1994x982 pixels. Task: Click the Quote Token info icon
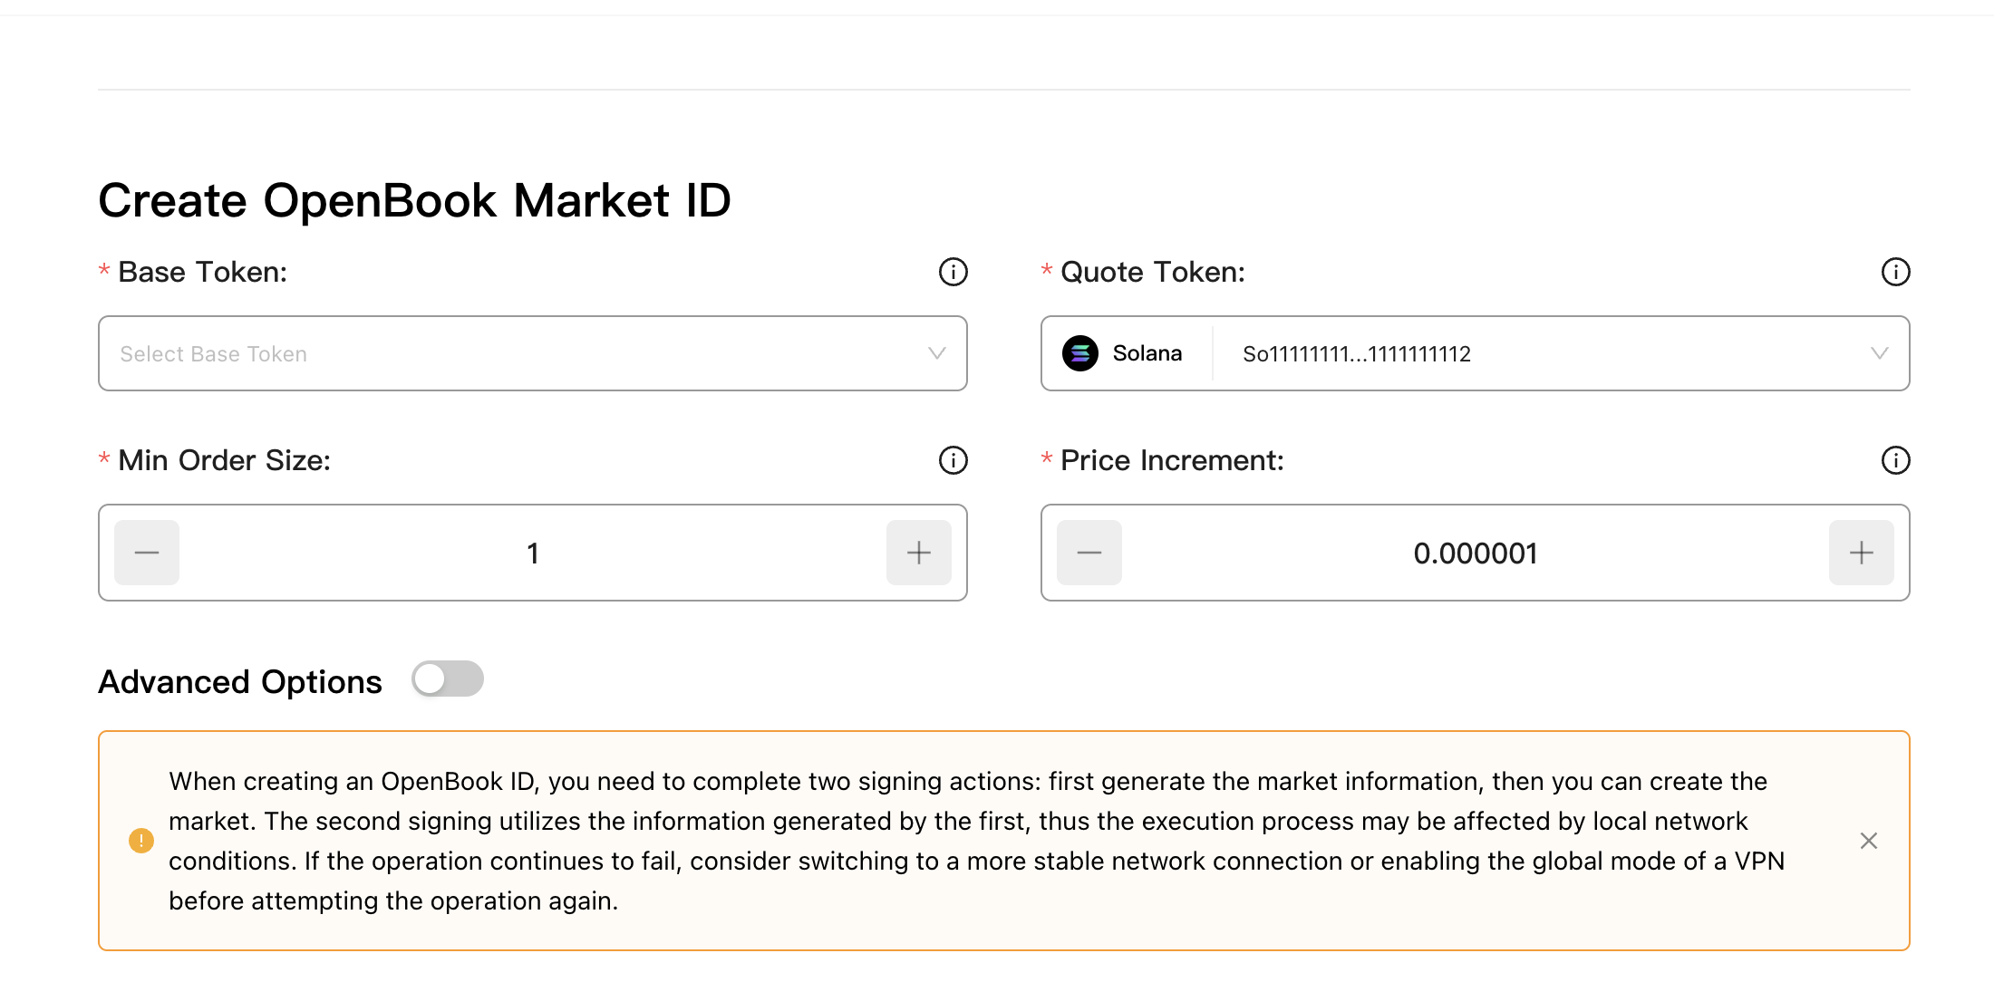coord(1895,272)
